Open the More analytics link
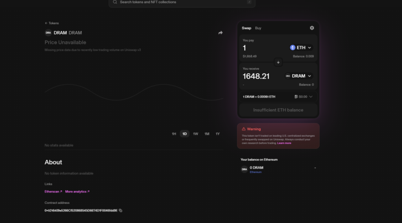The image size is (402, 223). point(77,191)
